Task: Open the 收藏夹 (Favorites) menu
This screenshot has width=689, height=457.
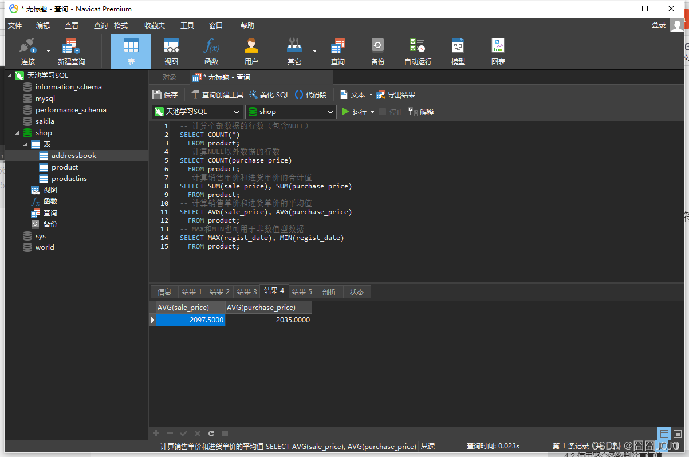Action: (155, 26)
